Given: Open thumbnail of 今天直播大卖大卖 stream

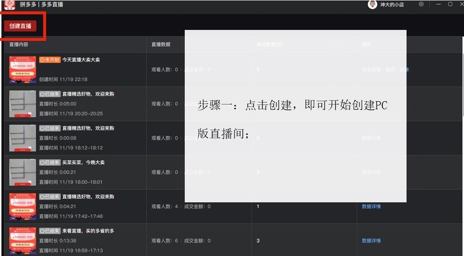Looking at the screenshot, I should (x=22, y=69).
